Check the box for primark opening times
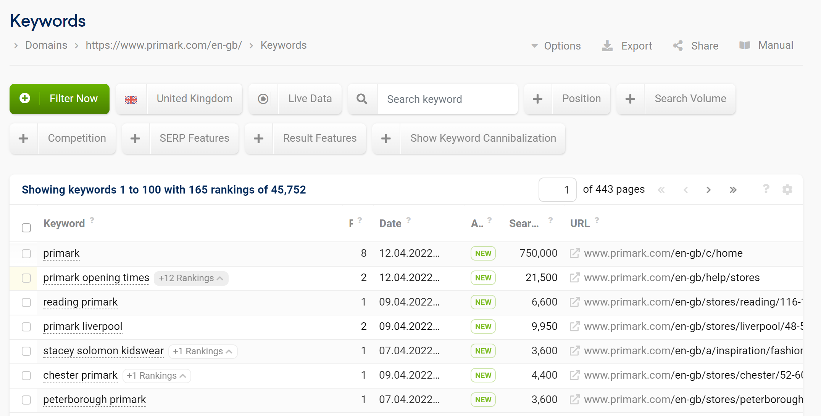821x416 pixels. point(26,278)
